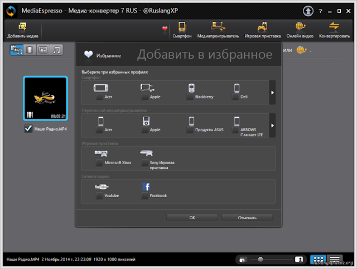Select the Медиапроигрыватель toolbar icon
This screenshot has width=357, height=269.
(x=218, y=30)
